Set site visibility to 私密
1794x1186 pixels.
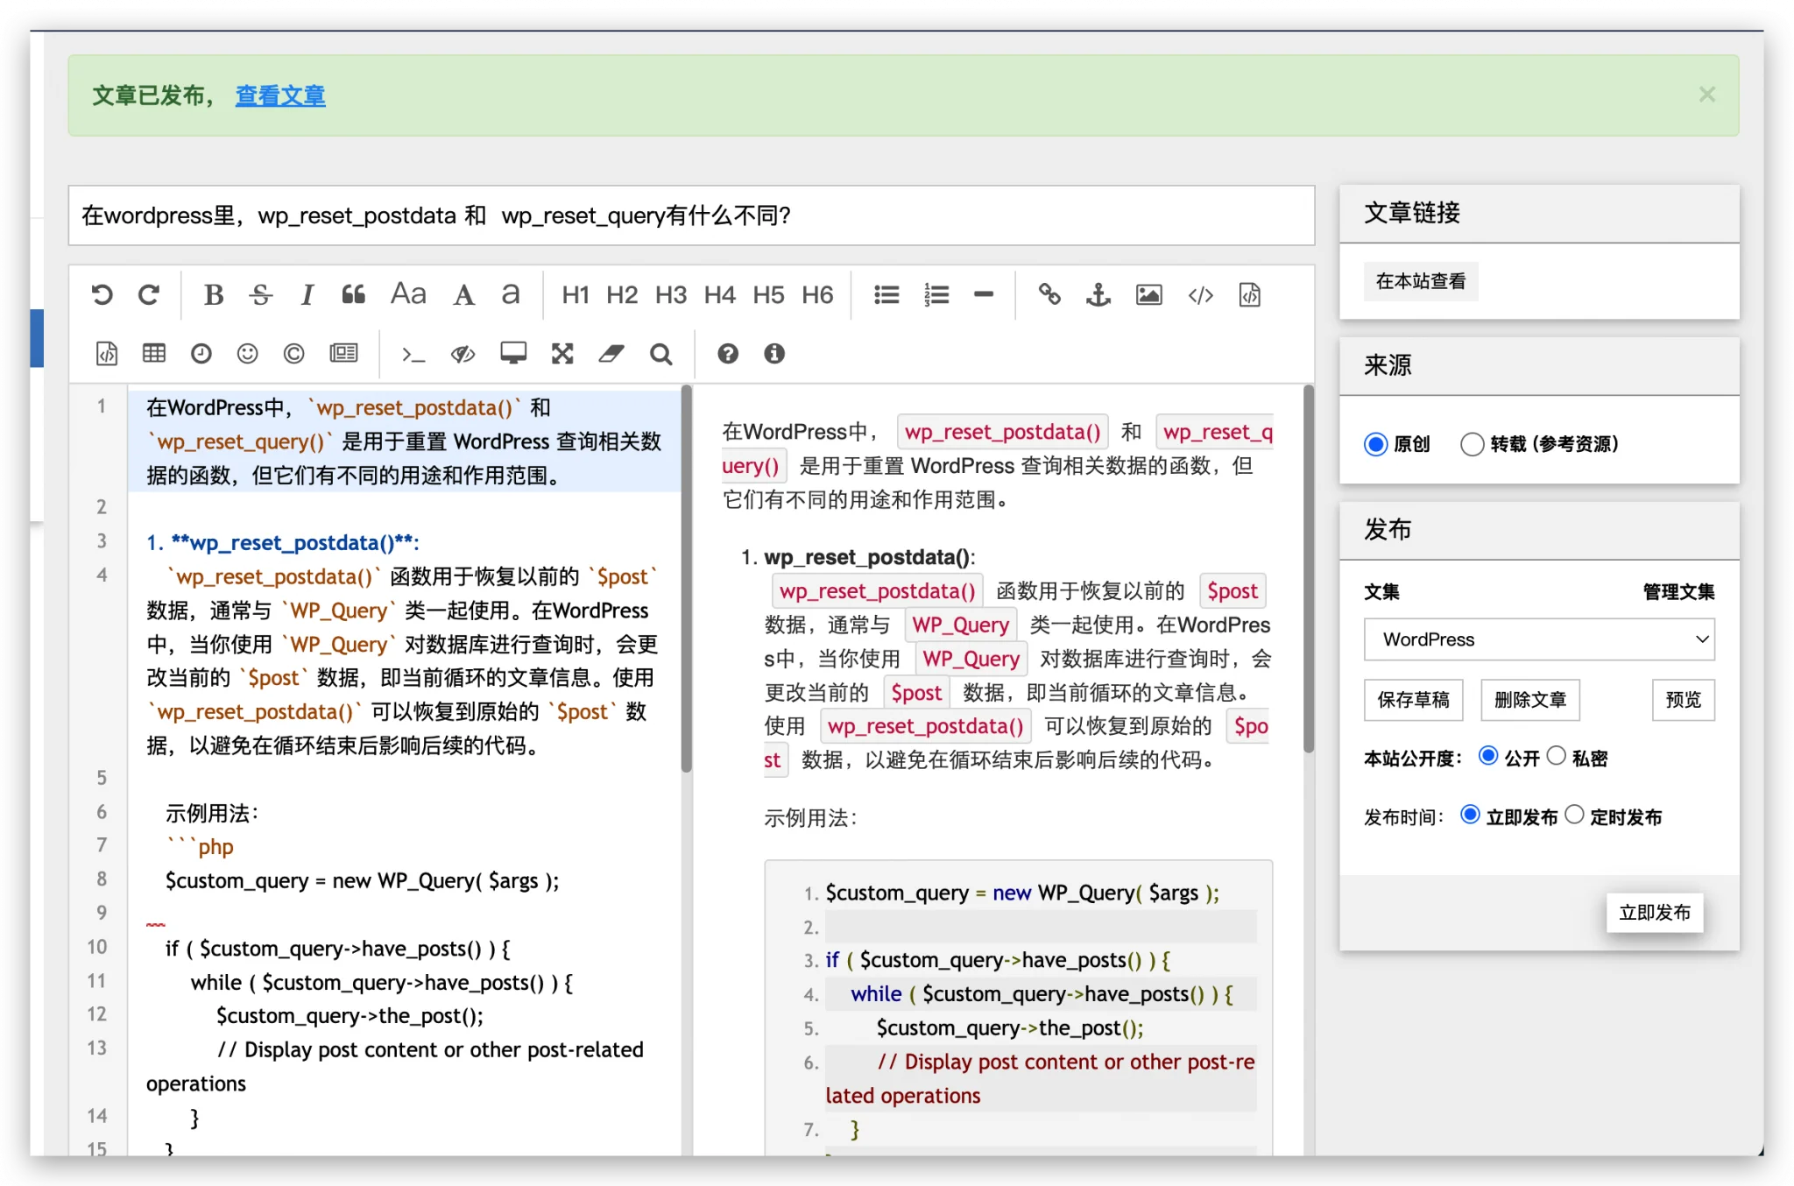pos(1556,756)
